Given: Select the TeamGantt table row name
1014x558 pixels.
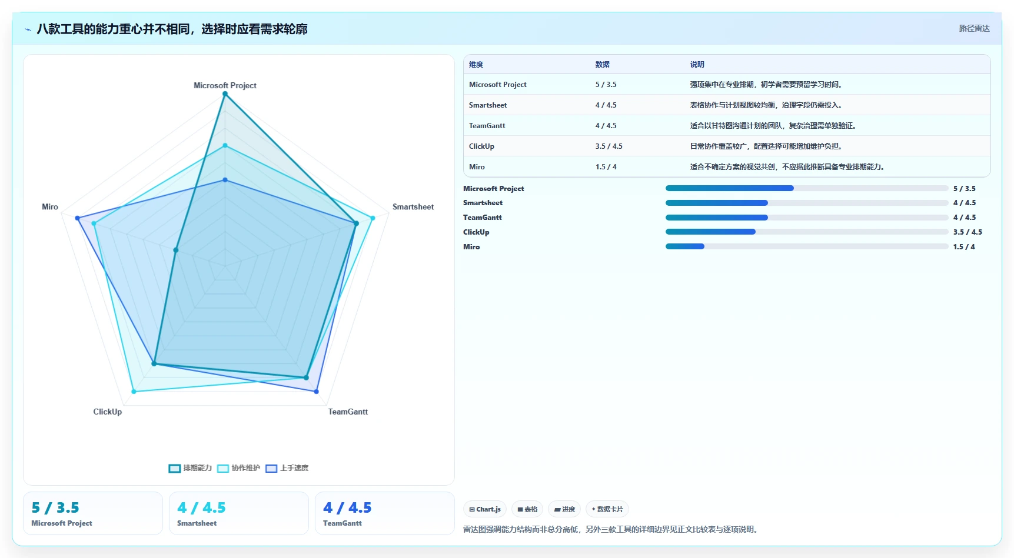Looking at the screenshot, I should tap(487, 126).
